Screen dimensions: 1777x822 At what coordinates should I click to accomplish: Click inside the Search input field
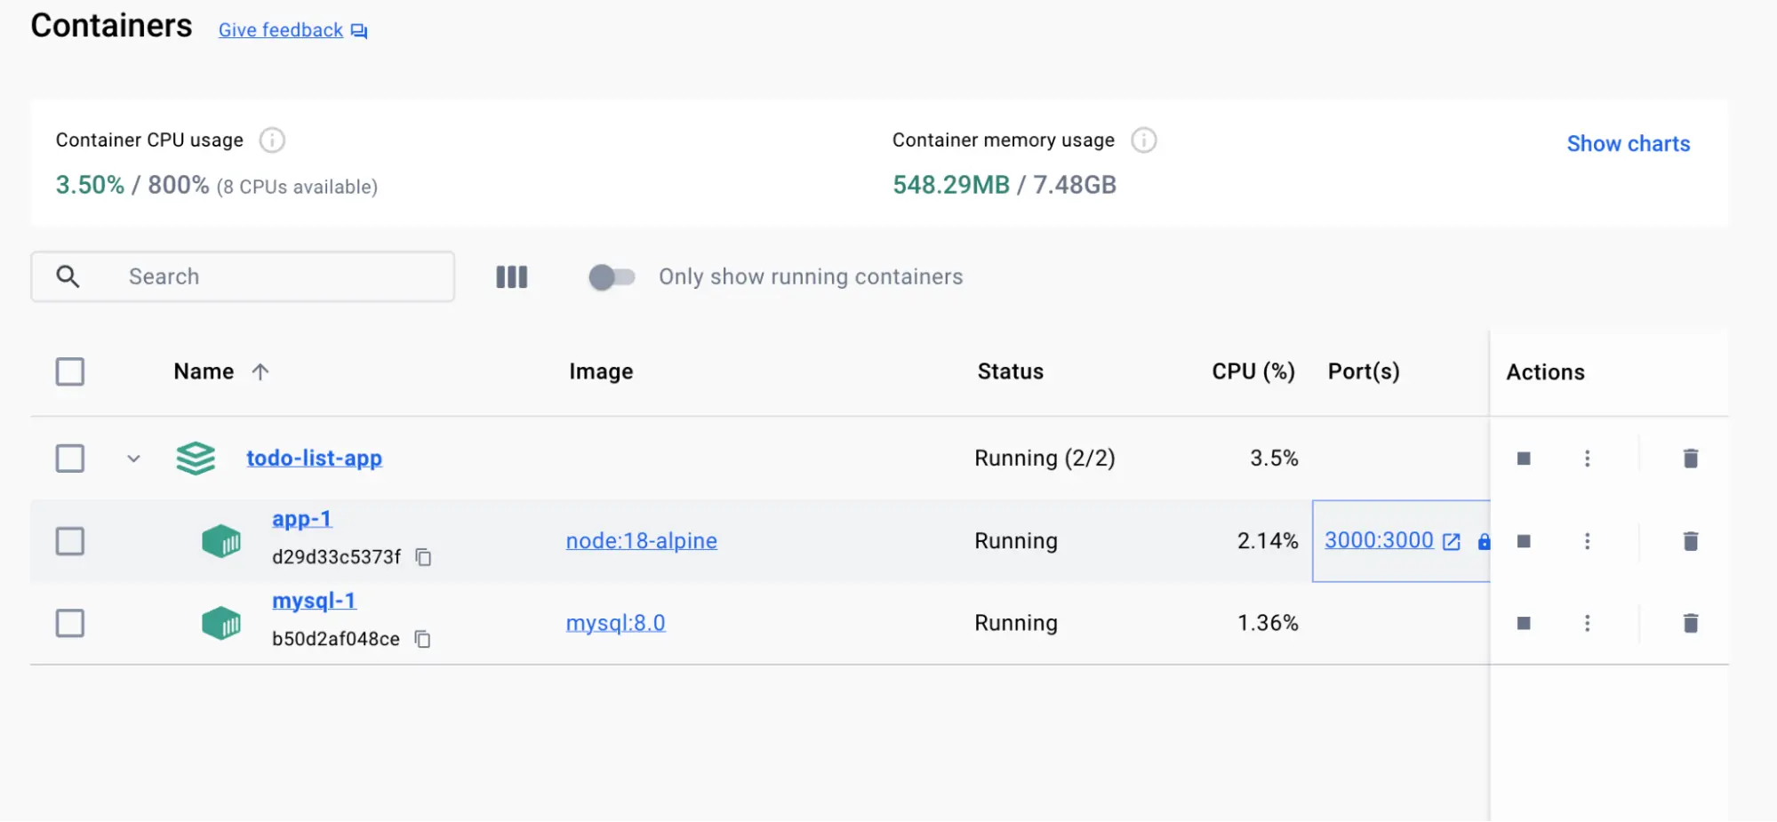(x=267, y=276)
